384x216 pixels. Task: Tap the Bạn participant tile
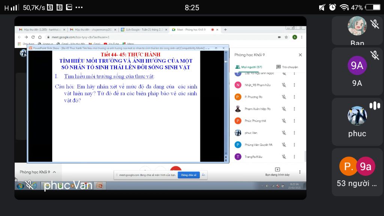pos(357,30)
